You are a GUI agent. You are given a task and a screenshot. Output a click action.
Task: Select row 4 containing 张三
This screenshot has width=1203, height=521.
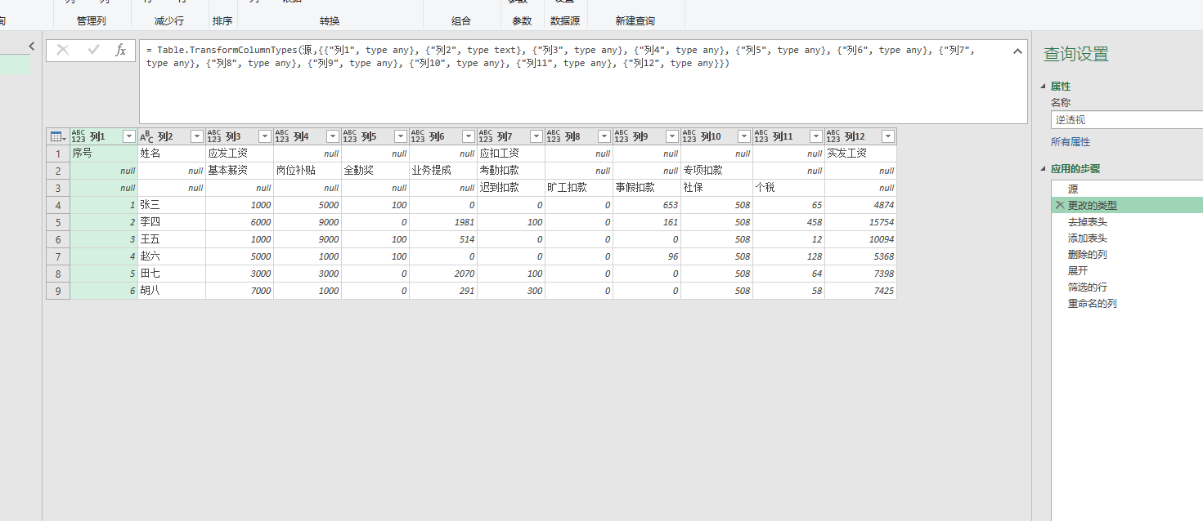57,205
